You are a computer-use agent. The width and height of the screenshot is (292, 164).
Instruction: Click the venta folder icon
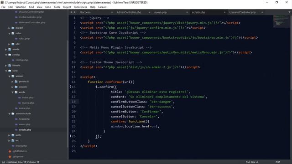(16, 92)
